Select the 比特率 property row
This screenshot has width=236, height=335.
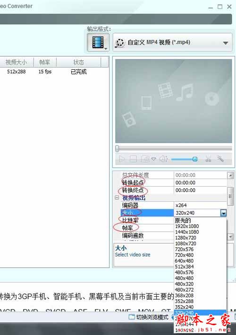point(147,221)
